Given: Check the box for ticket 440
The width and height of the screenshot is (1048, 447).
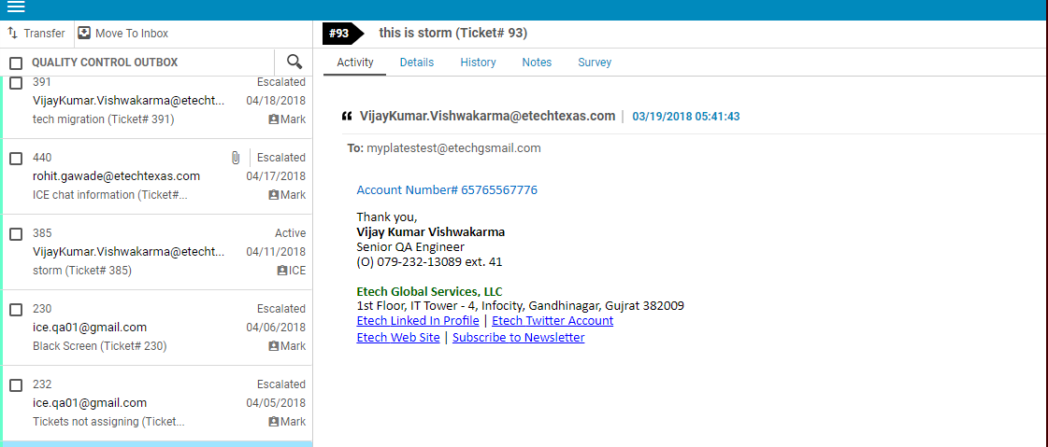Looking at the screenshot, I should coord(16,159).
